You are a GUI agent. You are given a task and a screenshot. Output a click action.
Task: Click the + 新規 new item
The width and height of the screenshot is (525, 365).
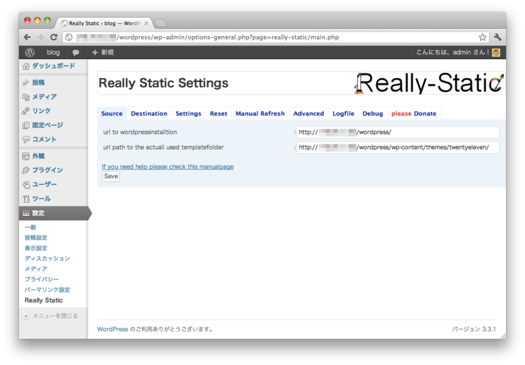point(103,53)
